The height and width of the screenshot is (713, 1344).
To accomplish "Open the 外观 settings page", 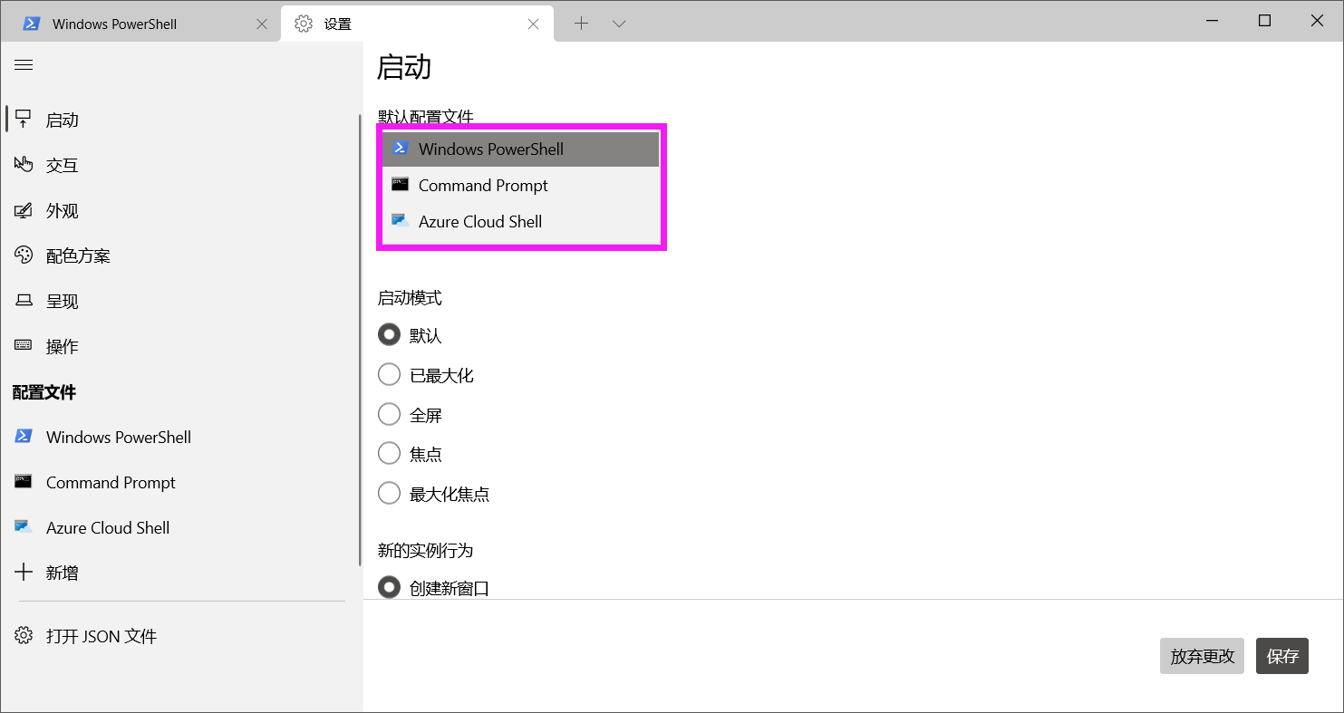I will [x=181, y=210].
